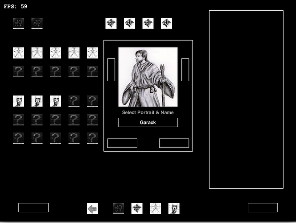Click the FPS: 59 counter text
Image resolution: width=296 pixels, height=223 pixels.
[x=16, y=6]
